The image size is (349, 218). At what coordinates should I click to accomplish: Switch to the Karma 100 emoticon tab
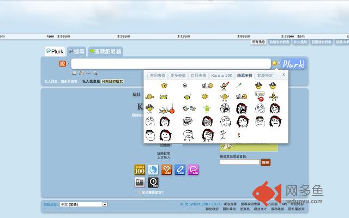pyautogui.click(x=222, y=76)
